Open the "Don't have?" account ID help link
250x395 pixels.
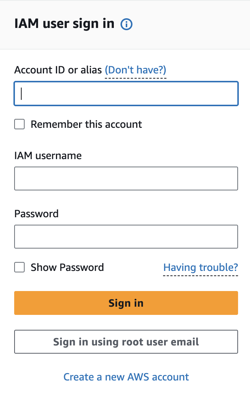point(135,70)
